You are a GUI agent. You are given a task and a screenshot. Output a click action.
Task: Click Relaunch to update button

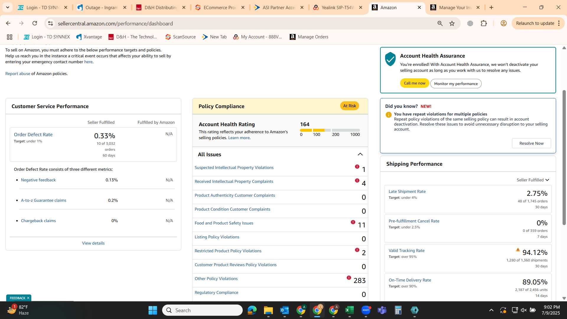[x=535, y=23]
